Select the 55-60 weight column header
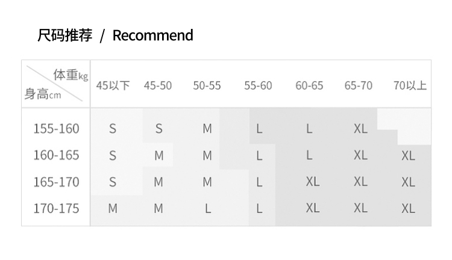This screenshot has height=260, width=452. (x=258, y=85)
